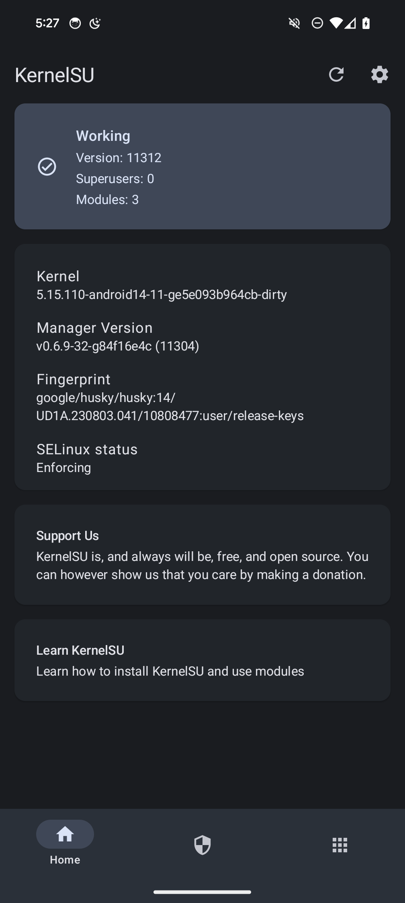This screenshot has height=903, width=405.
Task: Click the Working status card
Action: (202, 167)
